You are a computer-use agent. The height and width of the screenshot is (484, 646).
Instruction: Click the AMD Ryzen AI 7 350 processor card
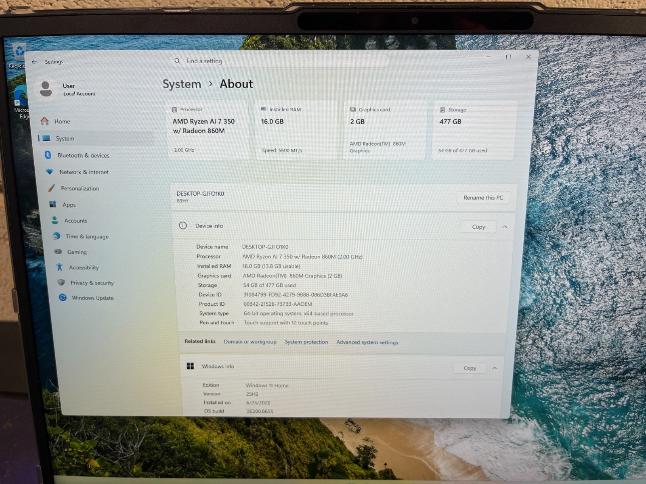[x=208, y=130]
